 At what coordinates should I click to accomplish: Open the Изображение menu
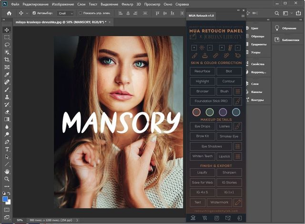[63, 4]
